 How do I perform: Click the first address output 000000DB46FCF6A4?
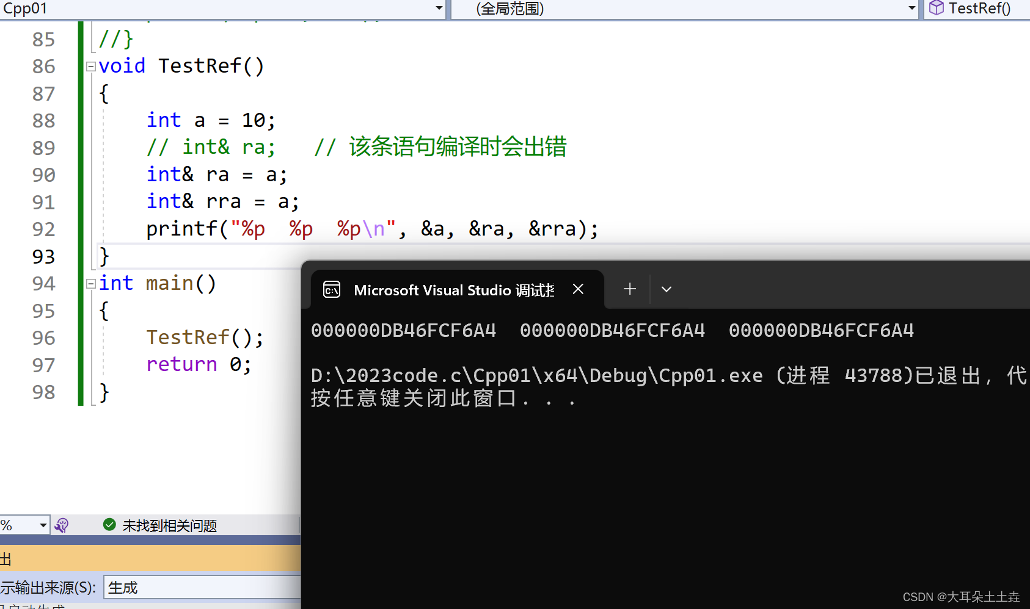(404, 330)
